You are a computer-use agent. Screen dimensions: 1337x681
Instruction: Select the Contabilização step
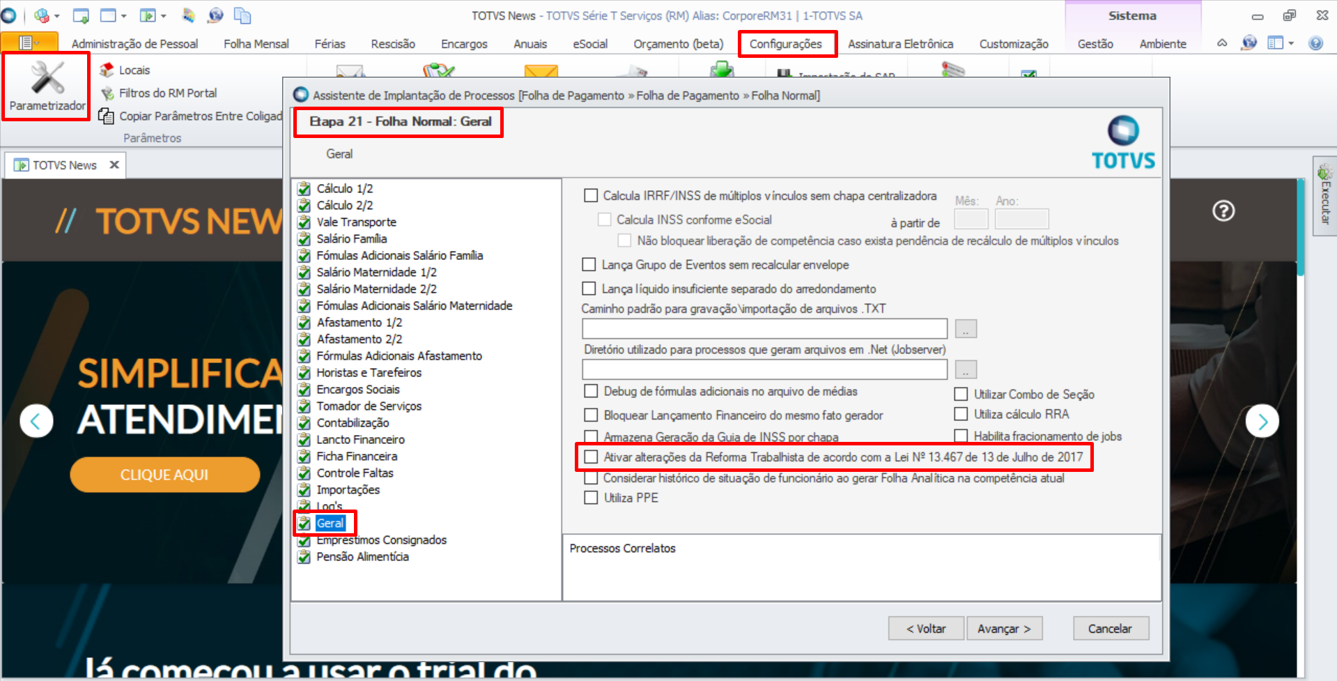pyautogui.click(x=353, y=423)
